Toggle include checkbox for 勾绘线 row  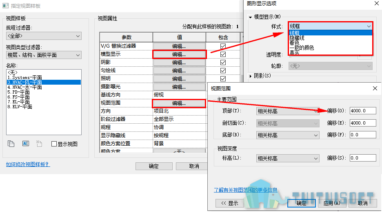coord(223,70)
